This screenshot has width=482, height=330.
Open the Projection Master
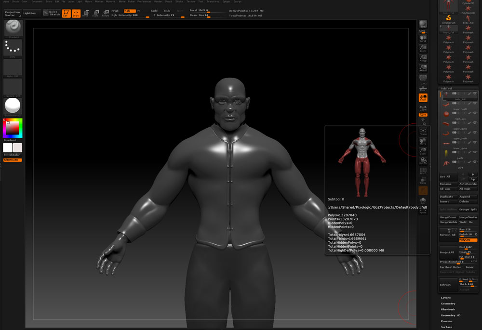(x=13, y=13)
